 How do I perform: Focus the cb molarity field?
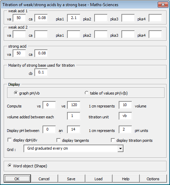[x=41, y=72]
